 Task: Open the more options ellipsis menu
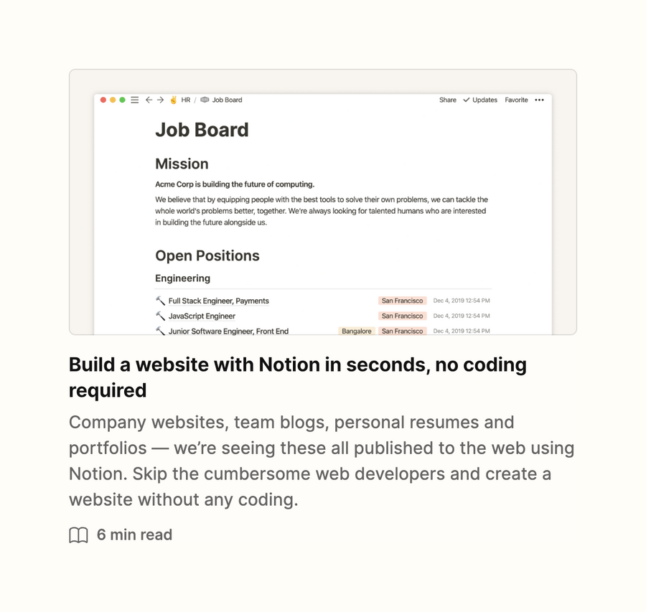pyautogui.click(x=539, y=100)
